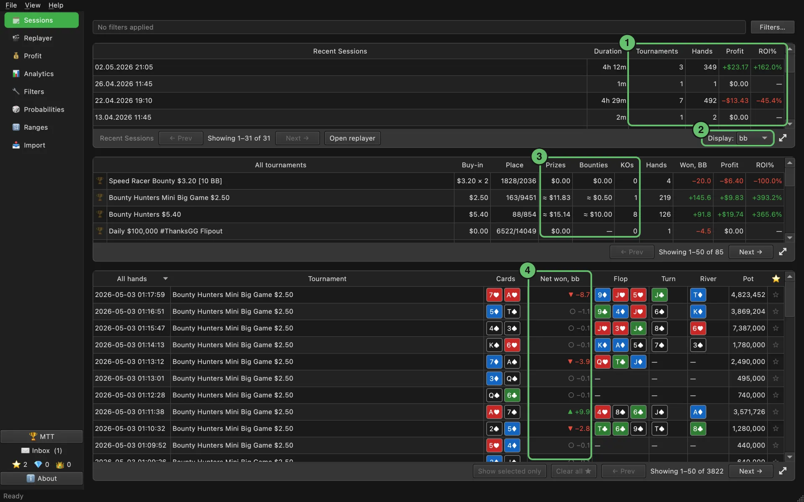Expand the Recent Sessions panel to full size

click(x=783, y=138)
